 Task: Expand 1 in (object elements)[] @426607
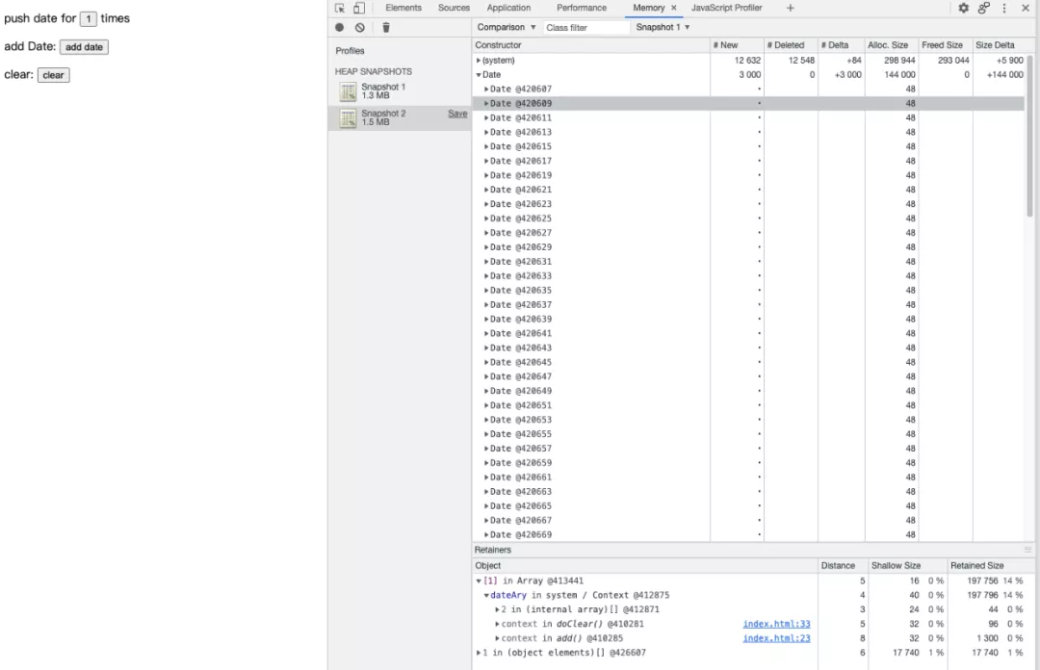[479, 653]
